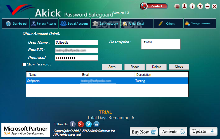This screenshot has height=139, width=220.
Task: Click the Name column header
Action: pos(53,75)
